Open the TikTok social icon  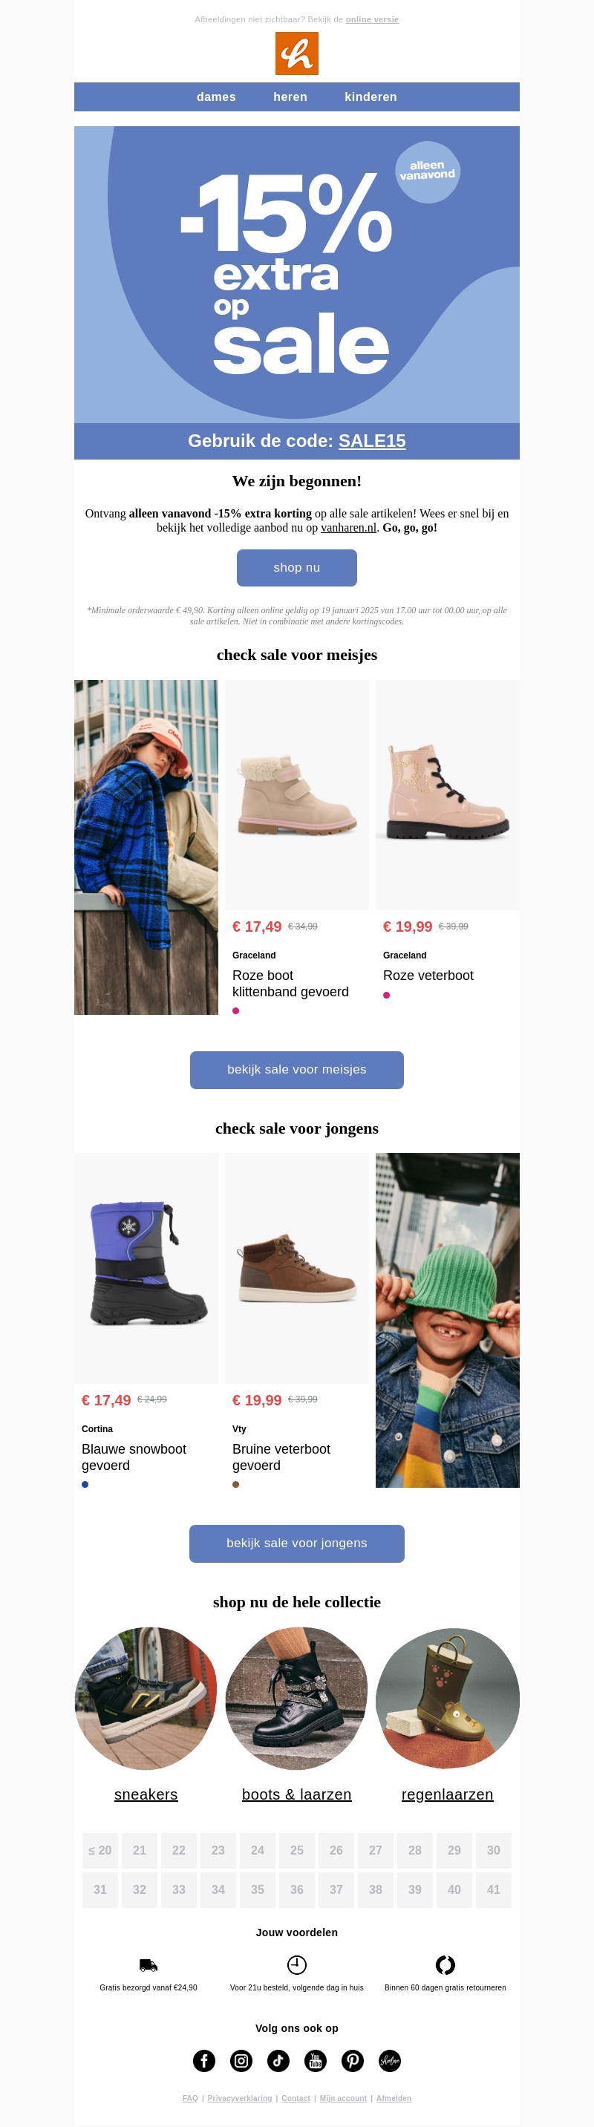click(x=278, y=2060)
